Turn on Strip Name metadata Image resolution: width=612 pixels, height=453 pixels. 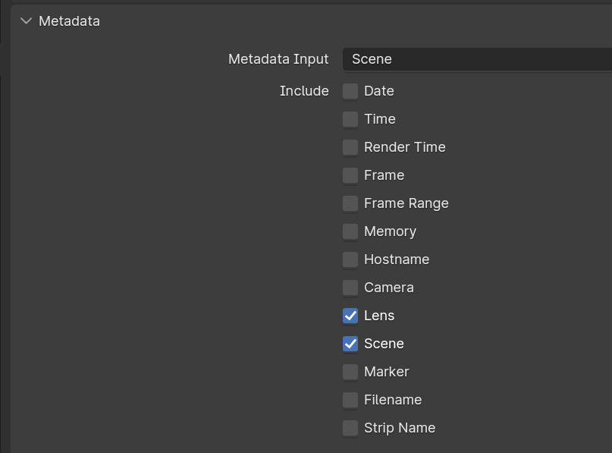[x=350, y=429]
